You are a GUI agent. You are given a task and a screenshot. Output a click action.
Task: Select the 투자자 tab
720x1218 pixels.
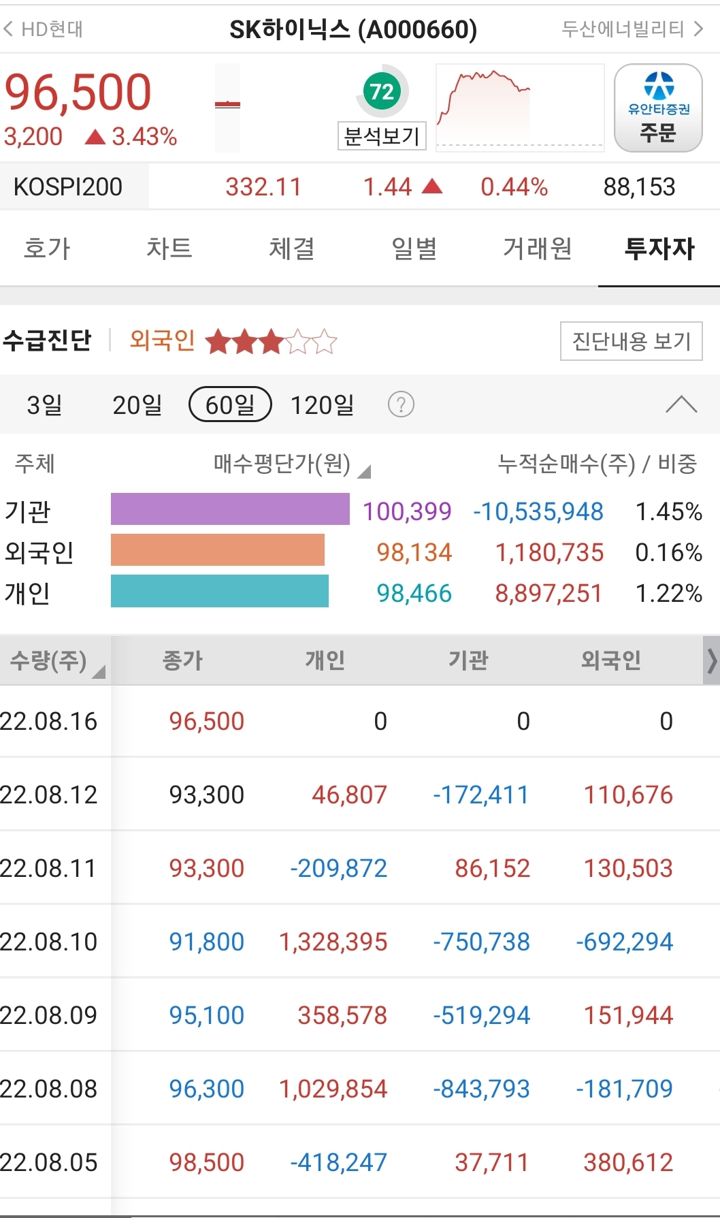(659, 249)
